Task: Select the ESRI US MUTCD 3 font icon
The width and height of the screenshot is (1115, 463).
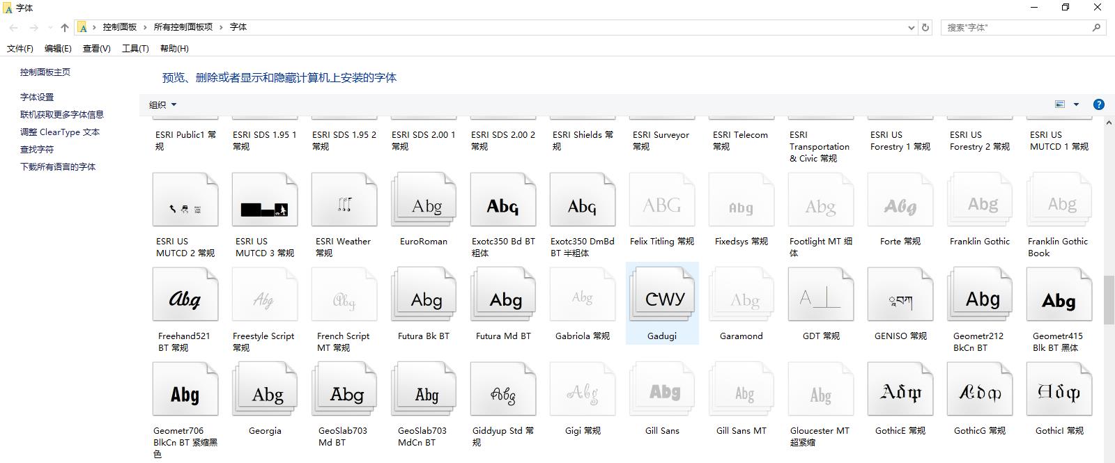Action: tap(265, 201)
